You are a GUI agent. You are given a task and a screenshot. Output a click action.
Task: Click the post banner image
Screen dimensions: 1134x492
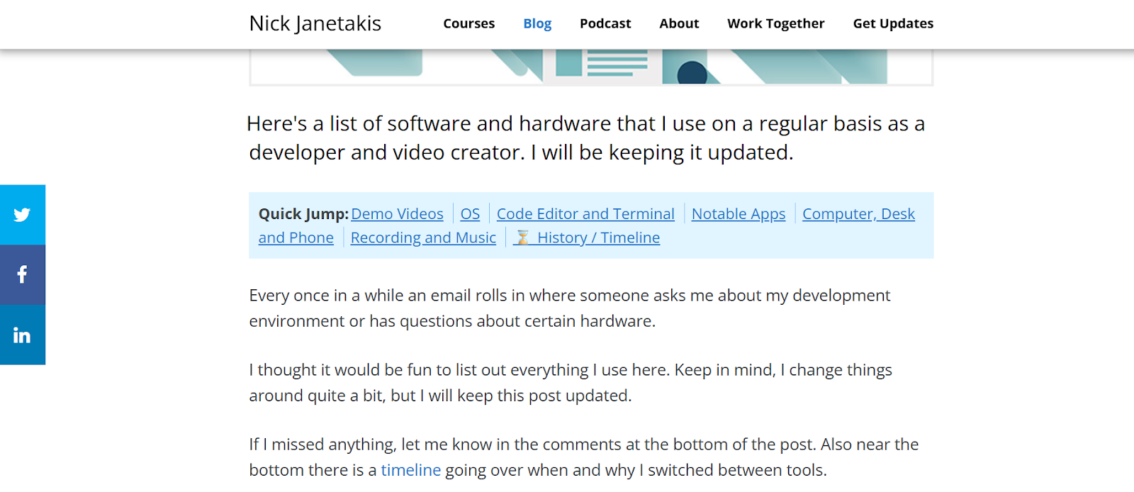click(x=591, y=67)
